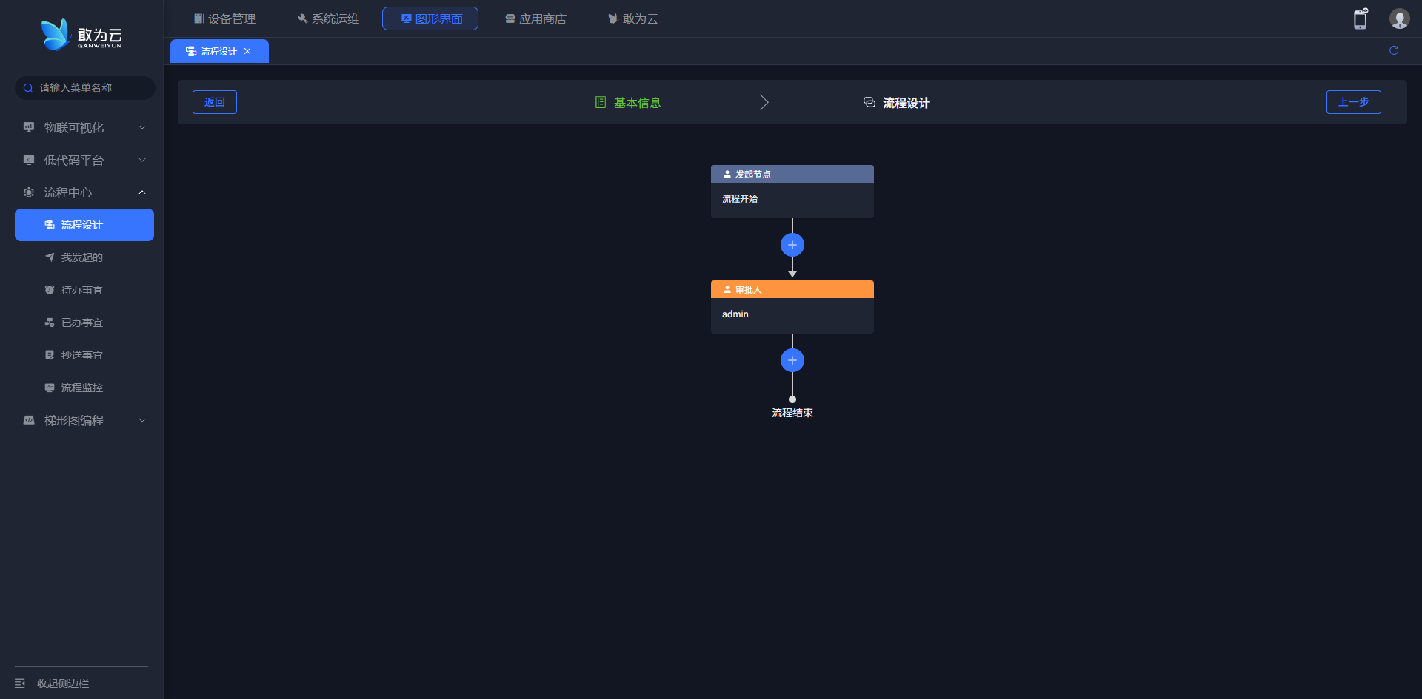1422x699 pixels.
Task: Focus the 请输入菜单名称 search field
Action: 85,88
